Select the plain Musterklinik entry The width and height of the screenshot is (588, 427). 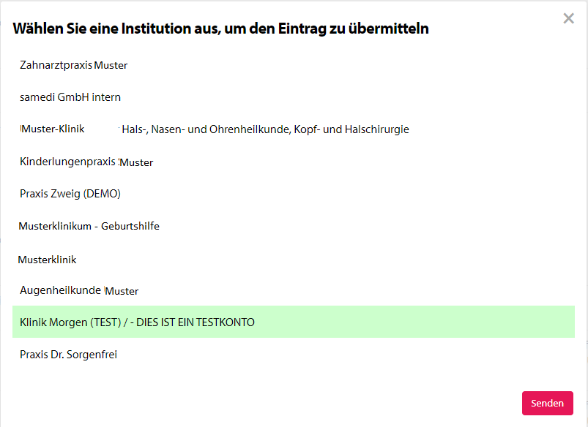tap(47, 260)
